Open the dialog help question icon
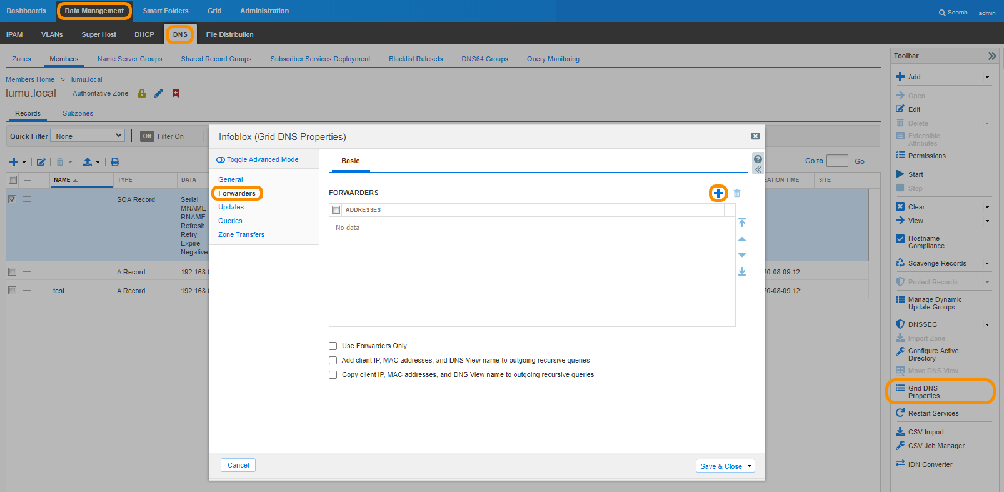 (758, 159)
